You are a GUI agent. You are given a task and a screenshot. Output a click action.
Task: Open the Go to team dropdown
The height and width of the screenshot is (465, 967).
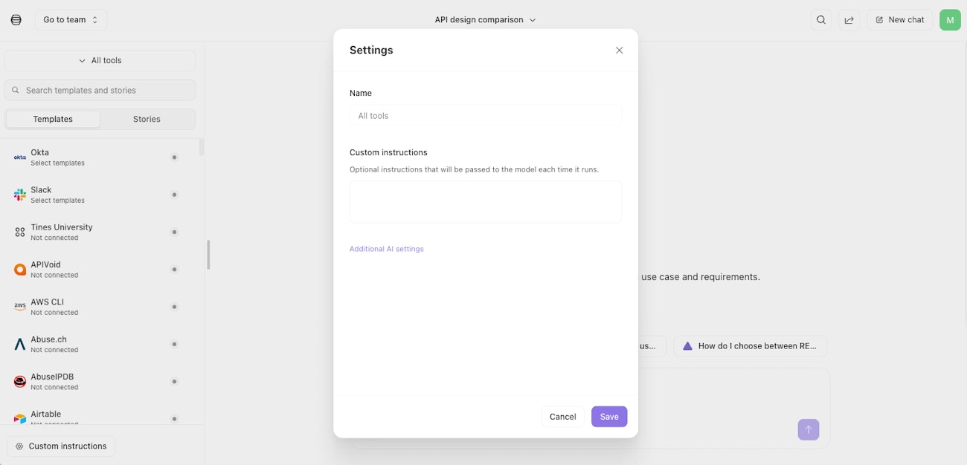pyautogui.click(x=71, y=20)
